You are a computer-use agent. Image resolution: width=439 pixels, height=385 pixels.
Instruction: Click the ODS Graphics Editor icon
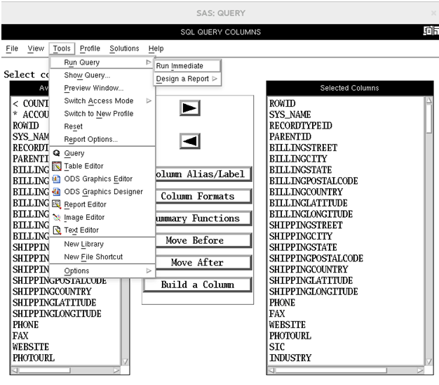57,179
